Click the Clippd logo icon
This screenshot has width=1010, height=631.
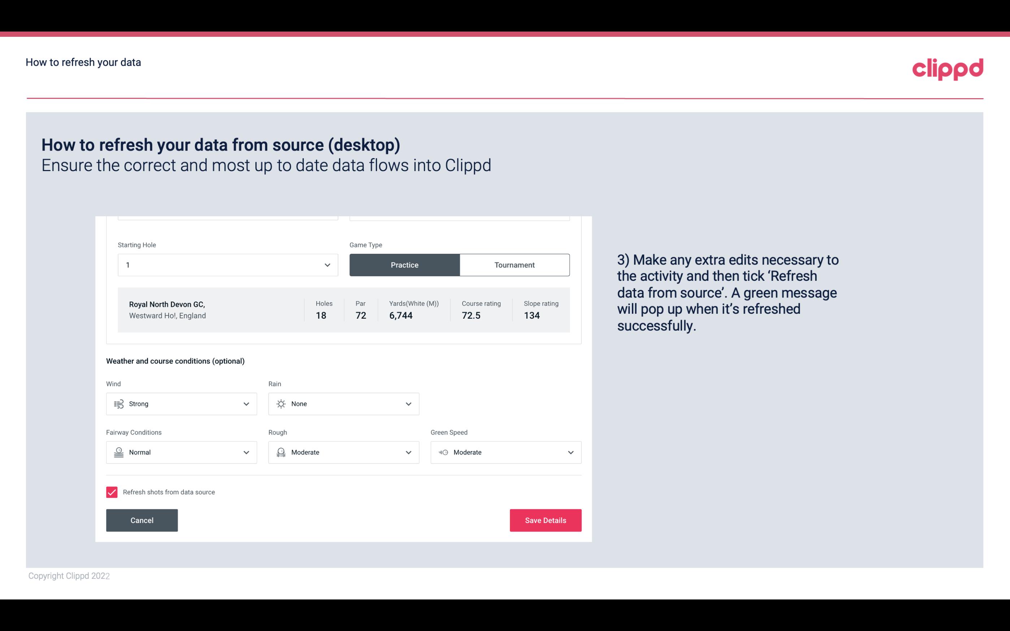click(948, 68)
